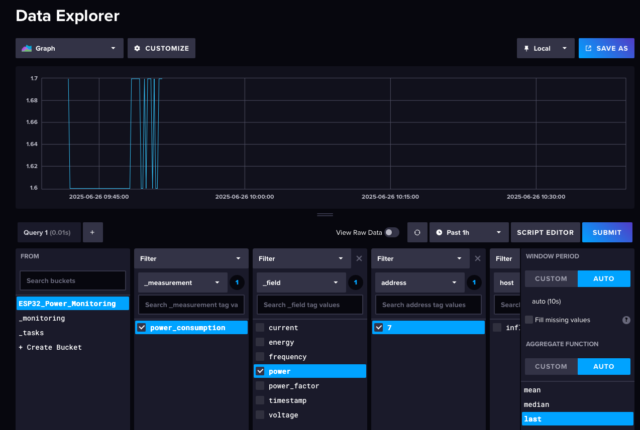Remove the _field filter with X icon

tap(359, 258)
